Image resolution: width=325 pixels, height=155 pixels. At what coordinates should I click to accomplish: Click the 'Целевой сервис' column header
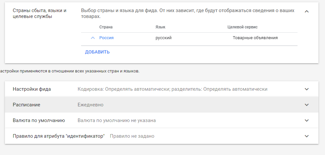point(242,27)
